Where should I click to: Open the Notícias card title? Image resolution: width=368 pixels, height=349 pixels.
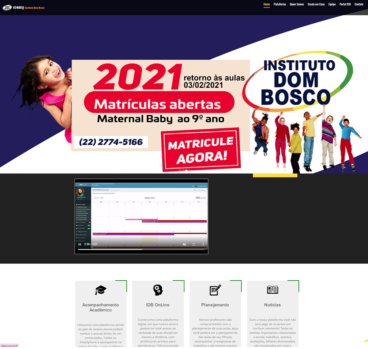pyautogui.click(x=272, y=305)
